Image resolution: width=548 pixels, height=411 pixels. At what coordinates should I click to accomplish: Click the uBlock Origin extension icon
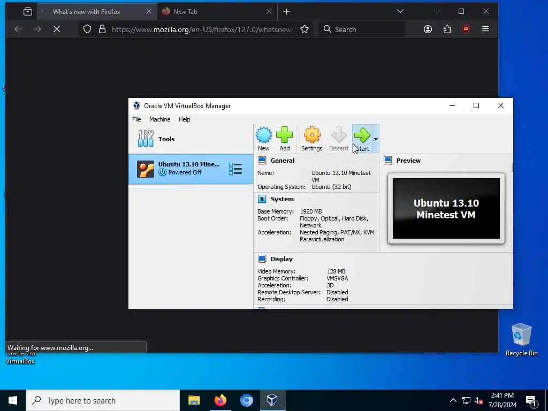(x=466, y=29)
